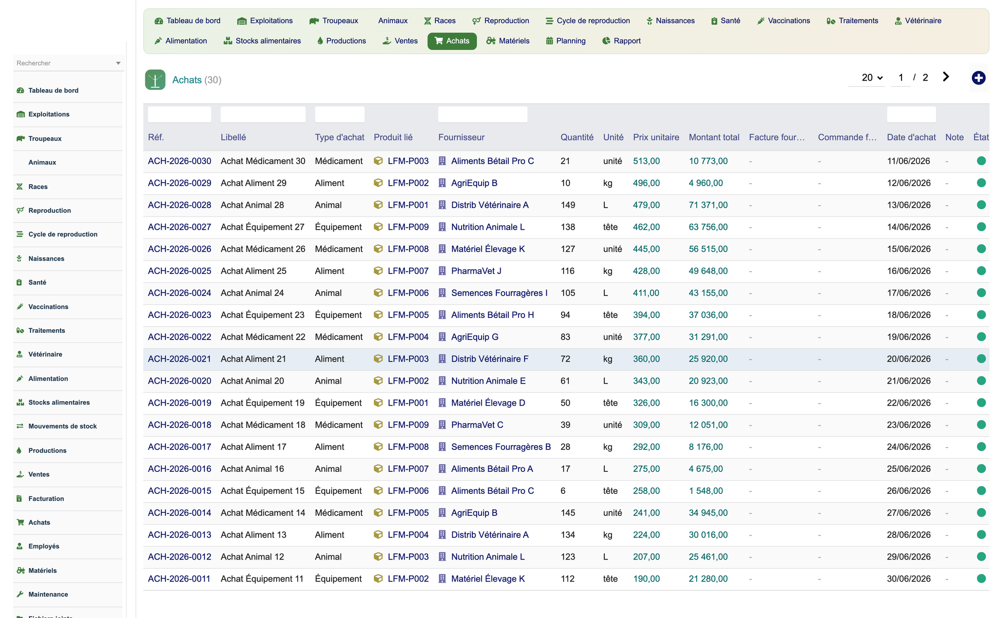Go to next page with the arrow

click(946, 77)
